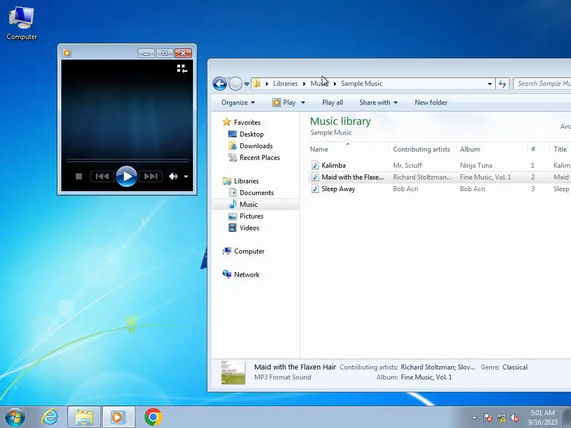The height and width of the screenshot is (428, 571).
Task: Open the address bar history dropdown
Action: pyautogui.click(x=490, y=84)
